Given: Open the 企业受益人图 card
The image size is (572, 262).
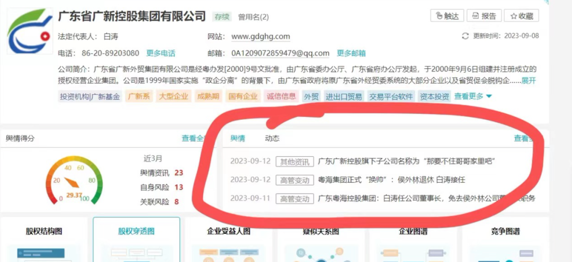Looking at the screenshot, I should click(x=229, y=240).
